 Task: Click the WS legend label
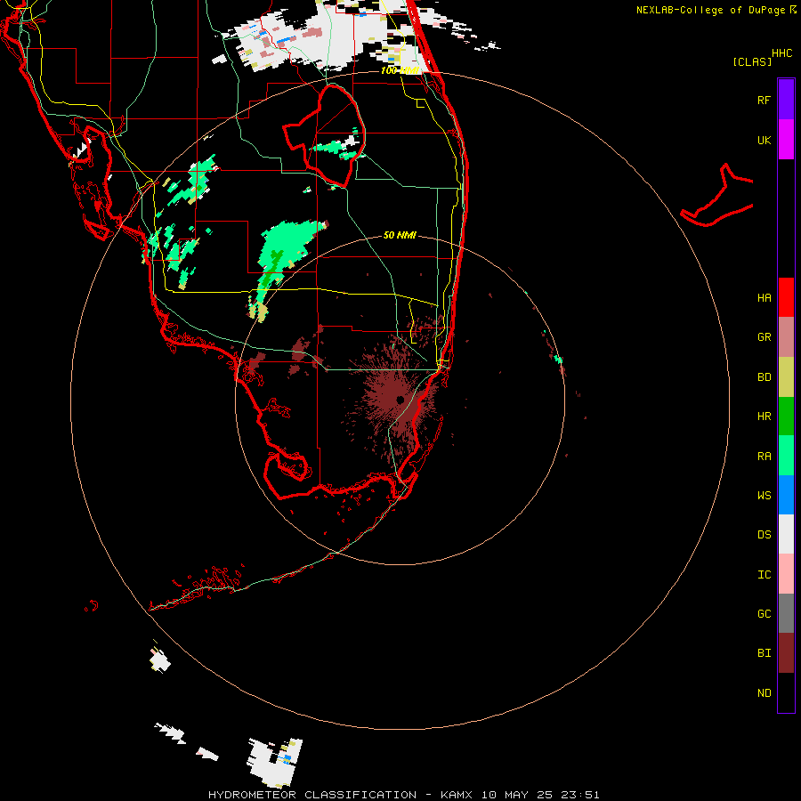(764, 496)
